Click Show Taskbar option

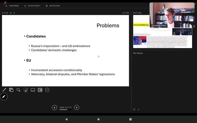12,6
